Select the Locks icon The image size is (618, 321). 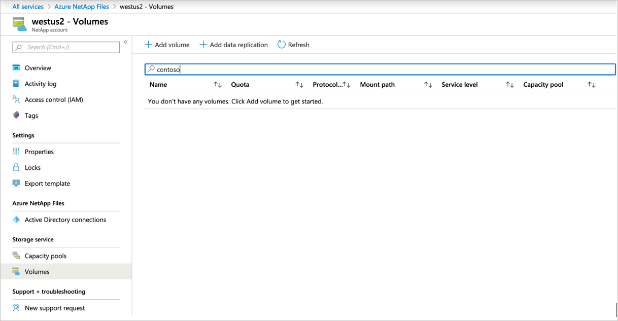(x=16, y=167)
